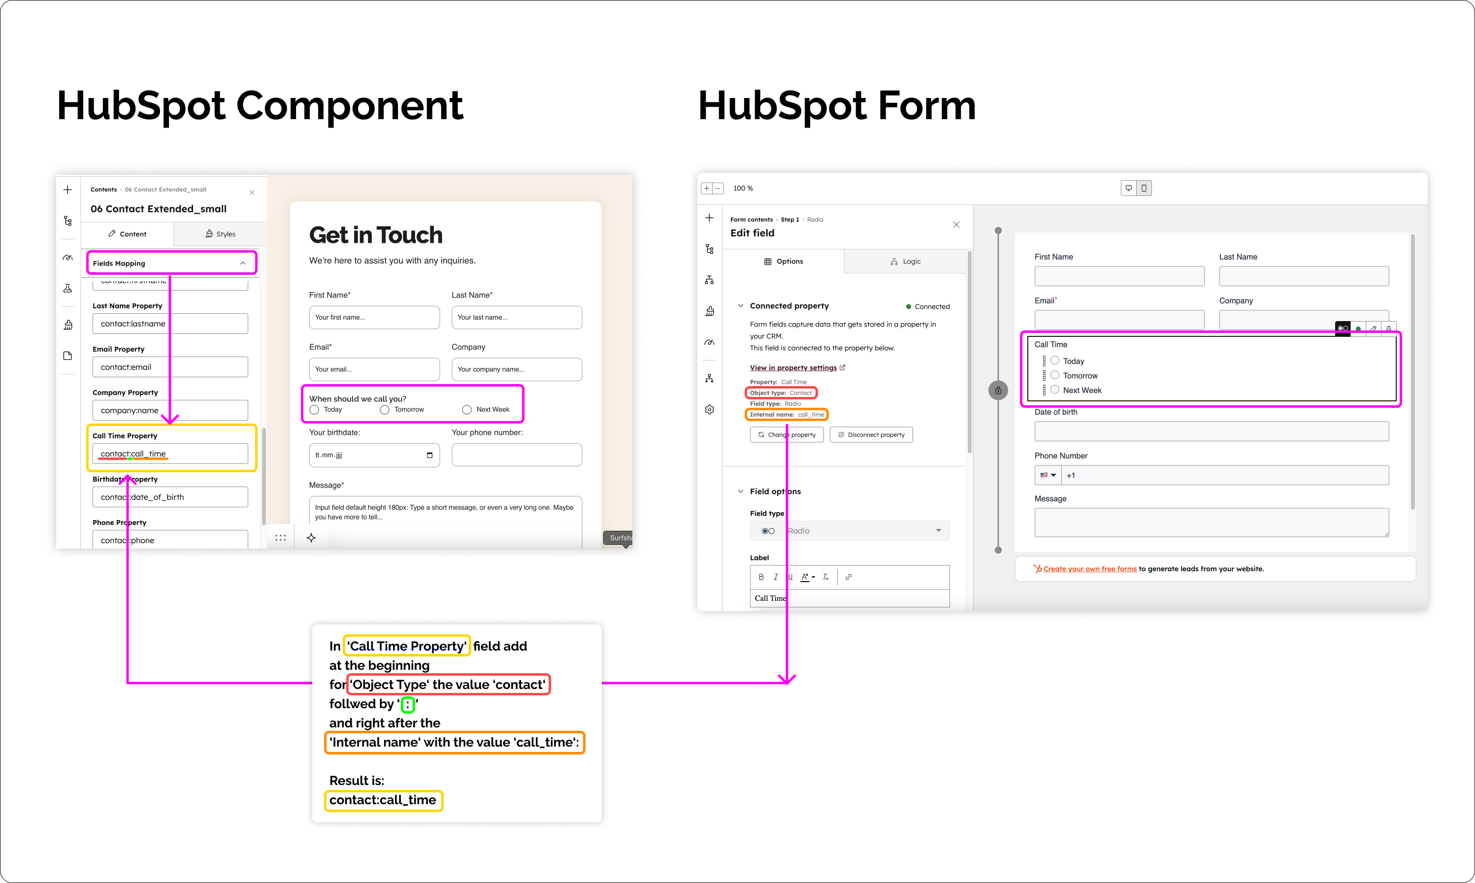Viewport: 1475px width, 883px height.
Task: Open View in property settings link
Action: click(793, 368)
